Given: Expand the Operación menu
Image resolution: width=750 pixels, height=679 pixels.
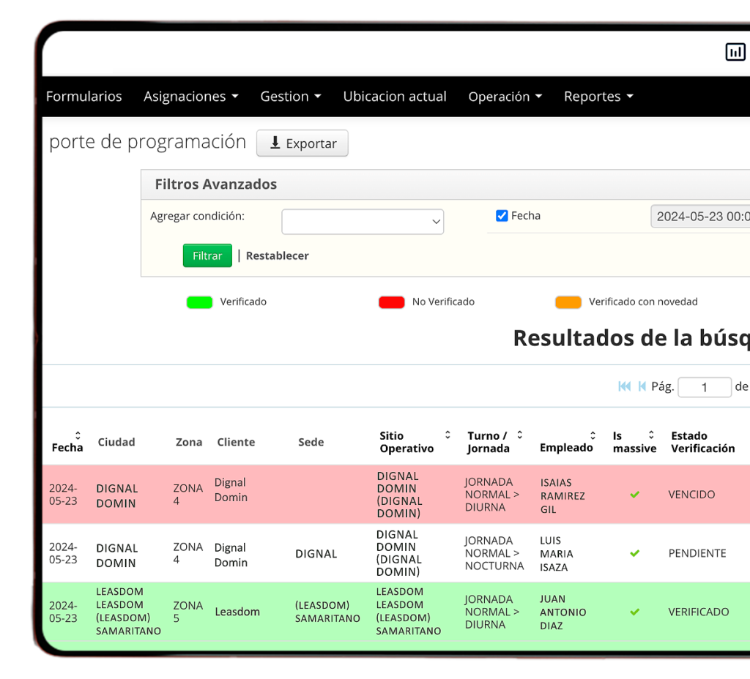Looking at the screenshot, I should click(505, 96).
